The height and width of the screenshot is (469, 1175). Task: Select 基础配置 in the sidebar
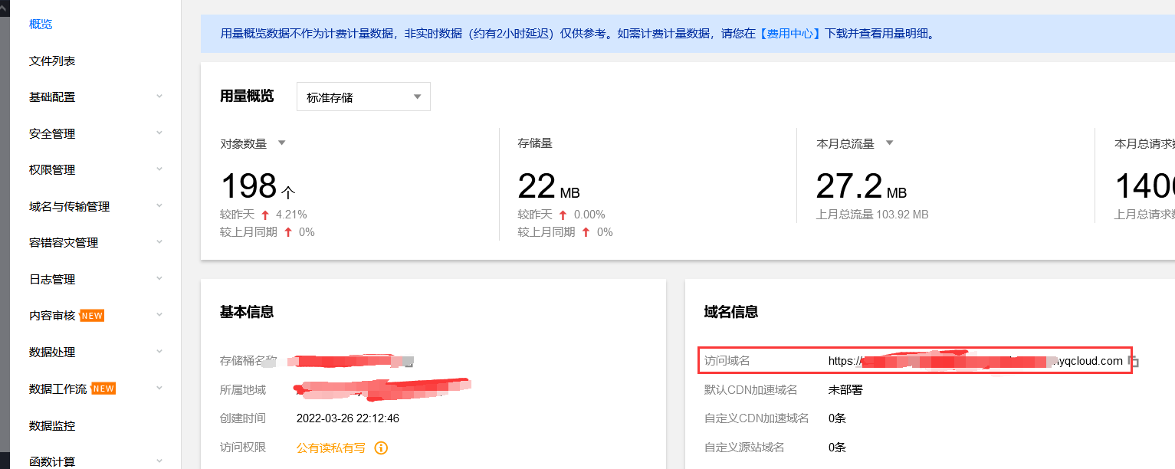pos(52,97)
